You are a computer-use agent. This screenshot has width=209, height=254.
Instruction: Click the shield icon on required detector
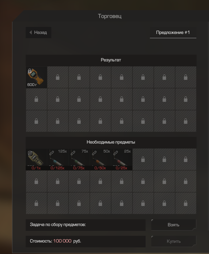point(30,153)
